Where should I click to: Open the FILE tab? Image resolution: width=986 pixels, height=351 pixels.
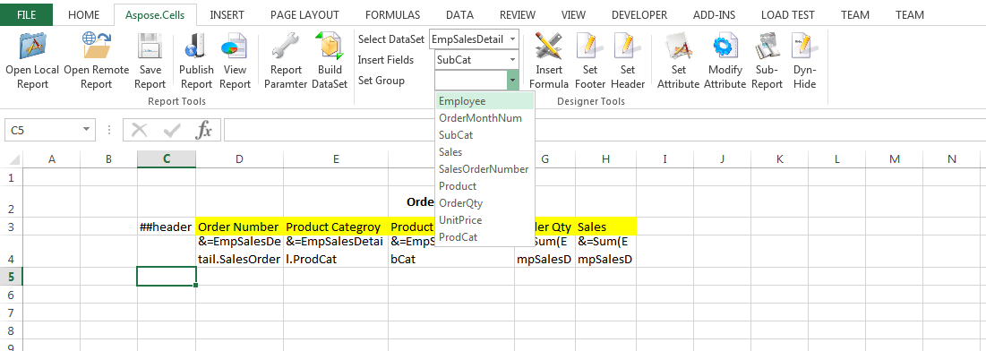[26, 15]
